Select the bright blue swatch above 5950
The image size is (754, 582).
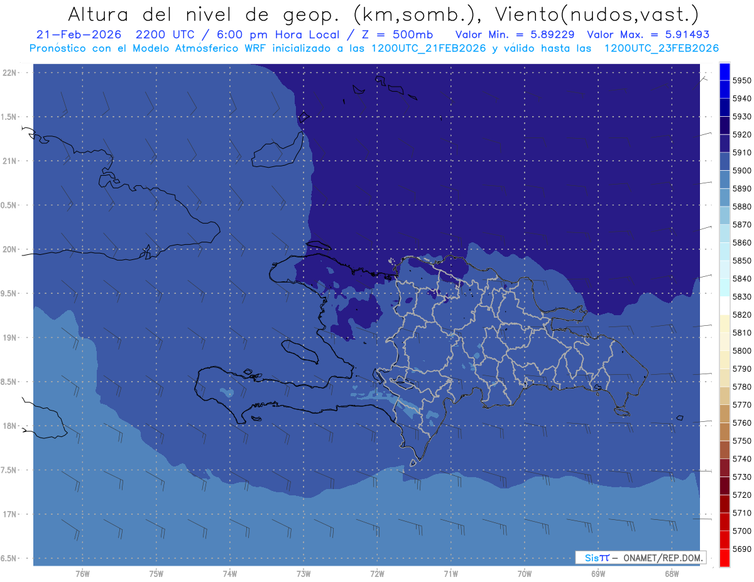724,72
